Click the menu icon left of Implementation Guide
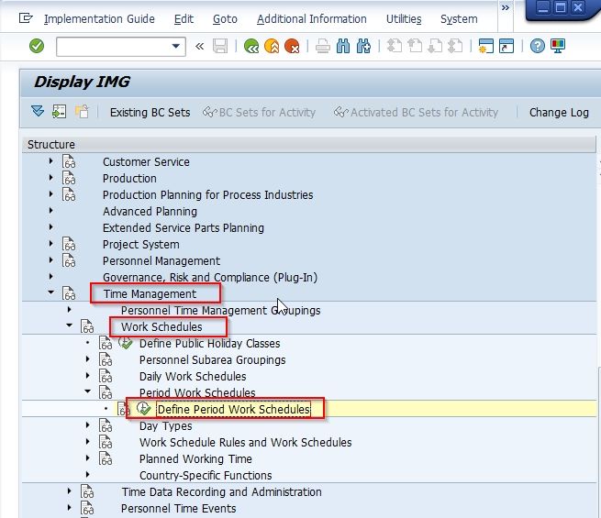Viewport: 601px width, 518px height. pyautogui.click(x=26, y=18)
